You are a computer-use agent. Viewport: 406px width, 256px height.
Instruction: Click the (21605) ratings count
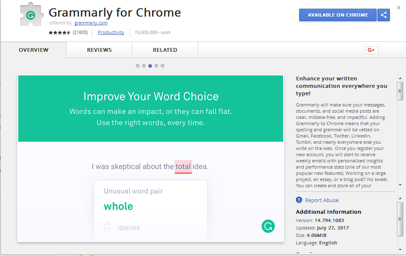[x=80, y=32]
